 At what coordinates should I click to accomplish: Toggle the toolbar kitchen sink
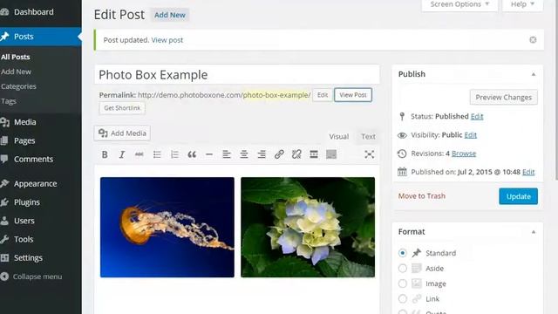pyautogui.click(x=331, y=154)
